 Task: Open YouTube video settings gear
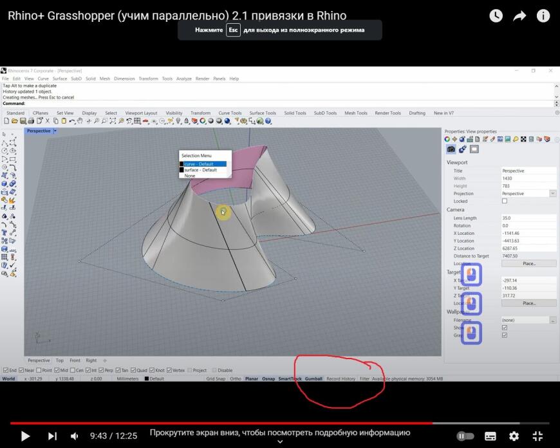tap(514, 436)
